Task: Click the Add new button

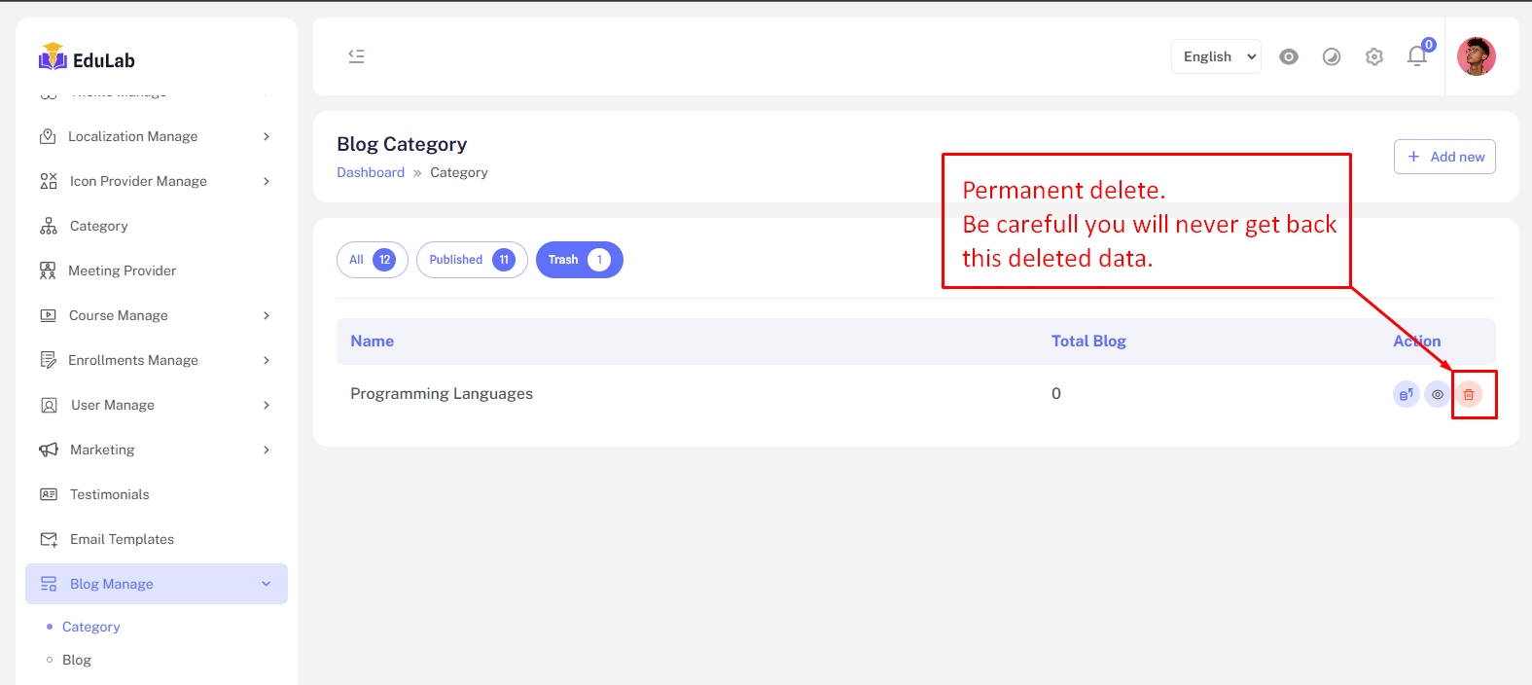Action: point(1444,157)
